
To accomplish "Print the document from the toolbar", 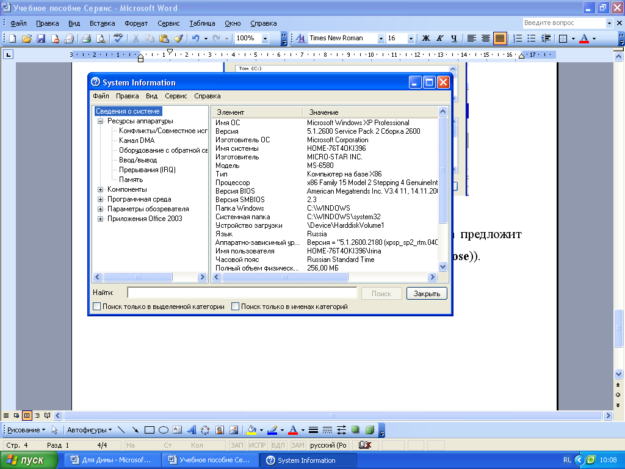I will click(86, 38).
